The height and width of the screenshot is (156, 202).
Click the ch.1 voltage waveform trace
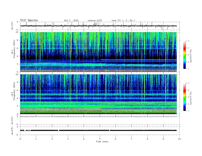tap(98, 26)
